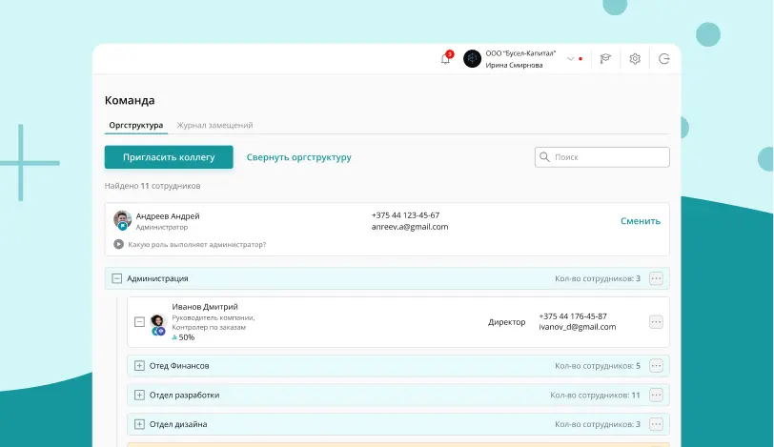Click the Иванов Дмитрий name

205,306
